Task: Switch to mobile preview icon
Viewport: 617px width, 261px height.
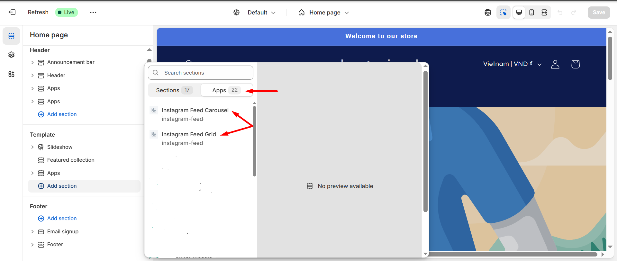Action: pyautogui.click(x=531, y=12)
